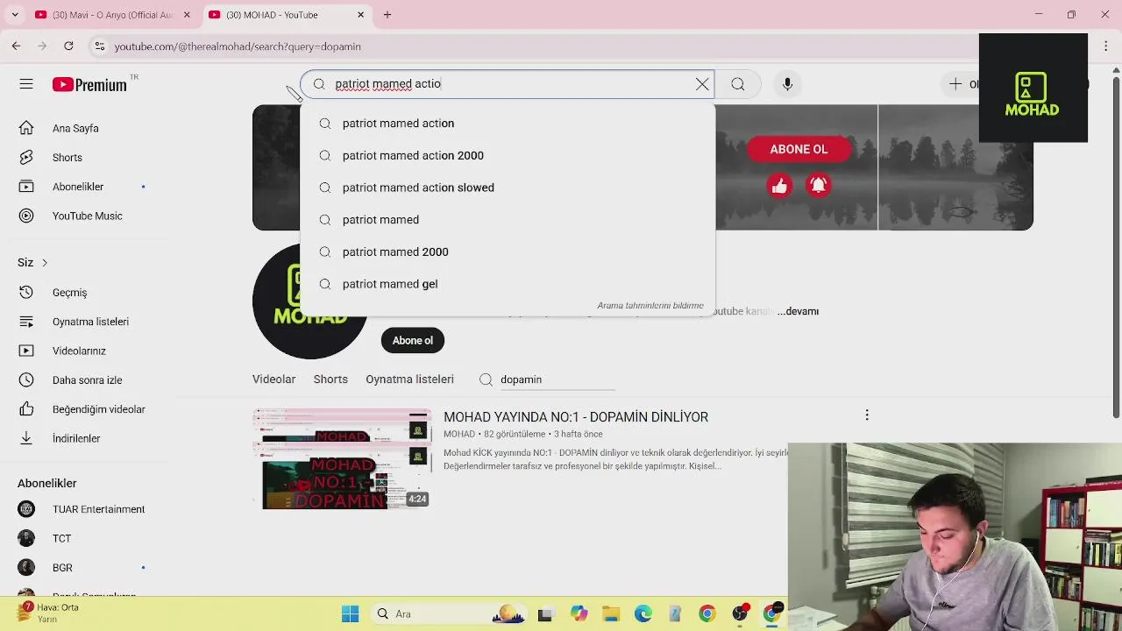Open the MOHAD YAYINDA video thumbnail

coord(343,459)
